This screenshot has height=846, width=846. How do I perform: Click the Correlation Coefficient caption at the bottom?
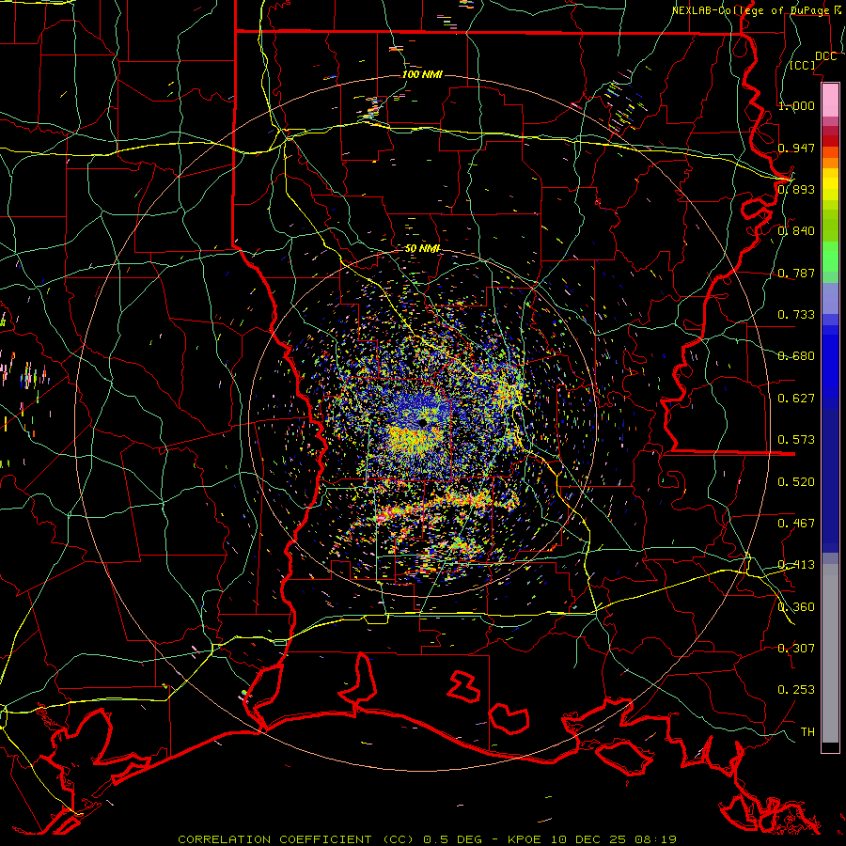[427, 839]
